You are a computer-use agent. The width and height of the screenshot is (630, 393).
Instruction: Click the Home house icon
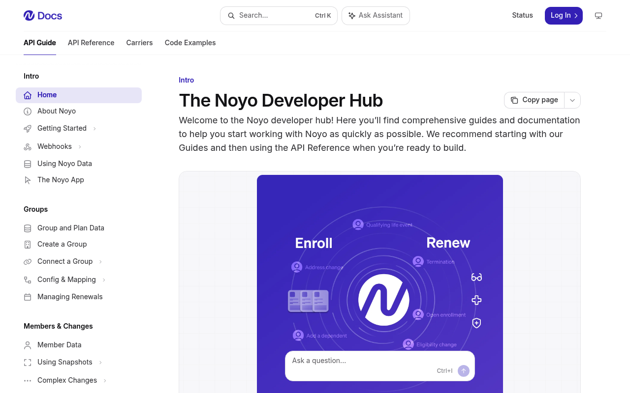coord(28,95)
